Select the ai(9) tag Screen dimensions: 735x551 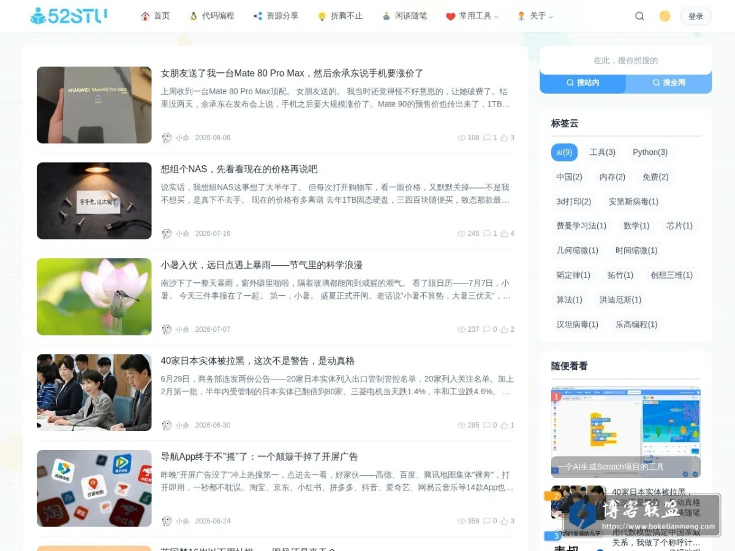[x=564, y=152]
